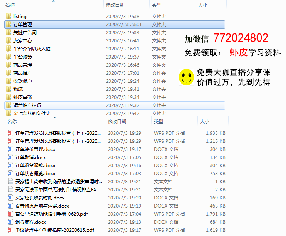This screenshot has height=236, width=286.
Task: Click the 订单管理 folder icon
Action: click(x=8, y=24)
